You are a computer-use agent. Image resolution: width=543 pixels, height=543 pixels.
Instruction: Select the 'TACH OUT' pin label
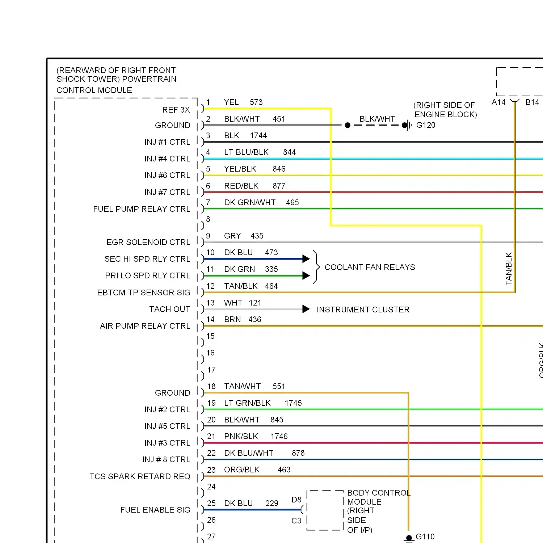pyautogui.click(x=170, y=310)
